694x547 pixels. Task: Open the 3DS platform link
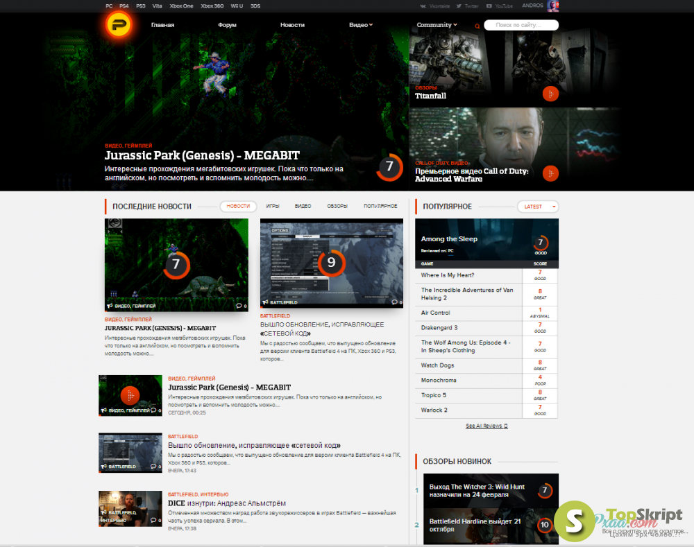255,6
